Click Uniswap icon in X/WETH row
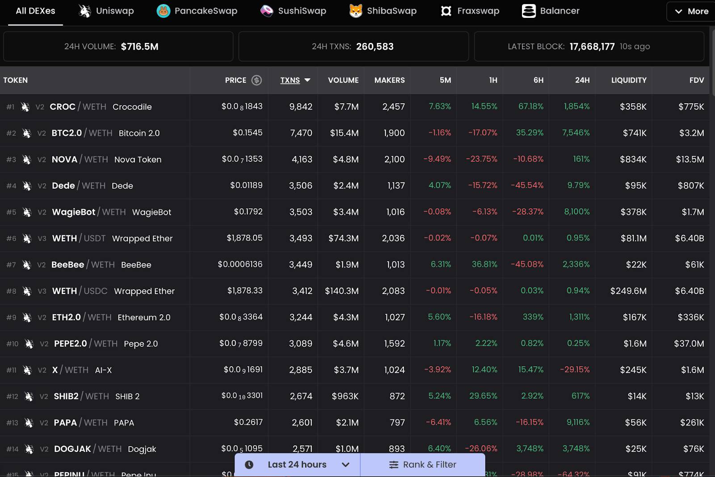This screenshot has width=715, height=477. [x=27, y=371]
